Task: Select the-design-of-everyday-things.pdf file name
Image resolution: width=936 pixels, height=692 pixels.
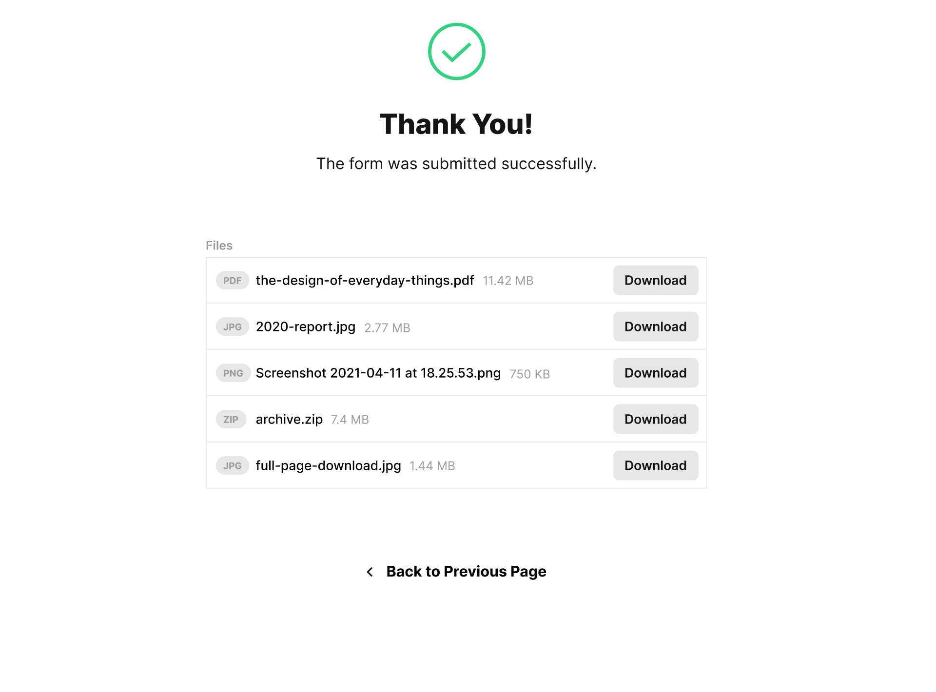Action: pos(365,281)
